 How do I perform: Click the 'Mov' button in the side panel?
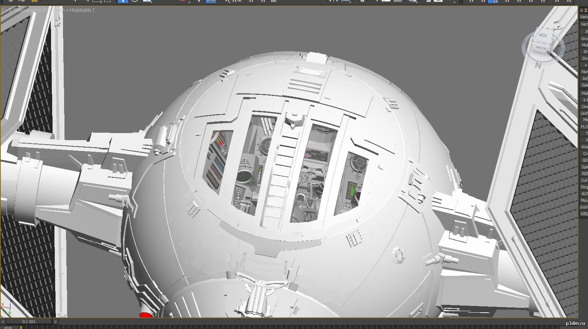[584, 200]
